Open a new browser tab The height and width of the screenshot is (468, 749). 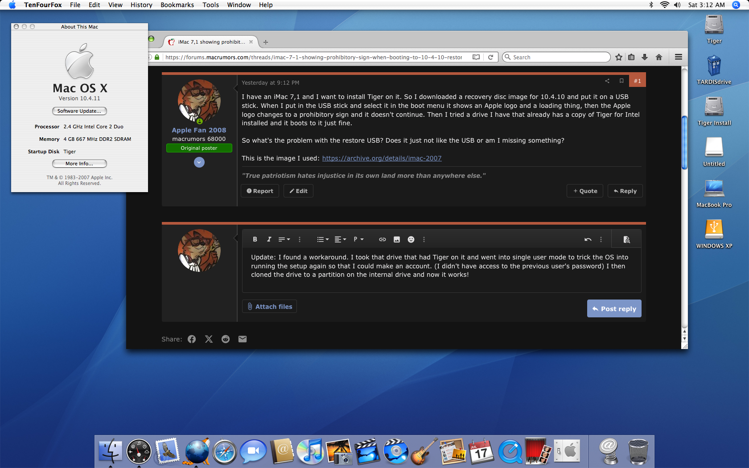pos(266,42)
